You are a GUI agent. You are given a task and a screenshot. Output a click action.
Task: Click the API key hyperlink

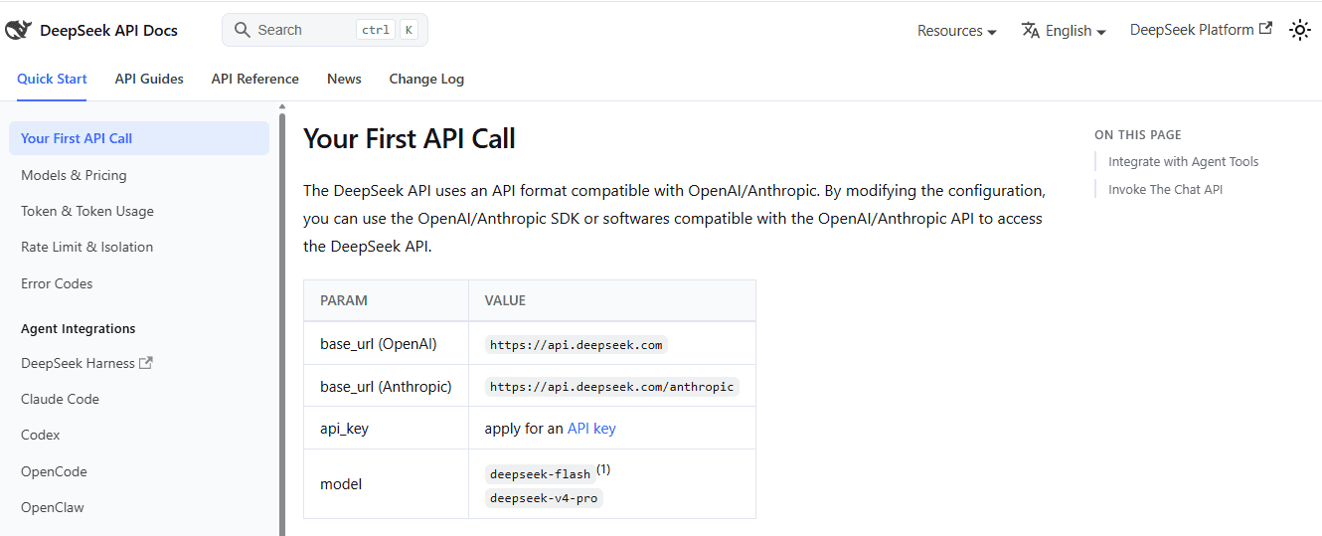point(591,428)
